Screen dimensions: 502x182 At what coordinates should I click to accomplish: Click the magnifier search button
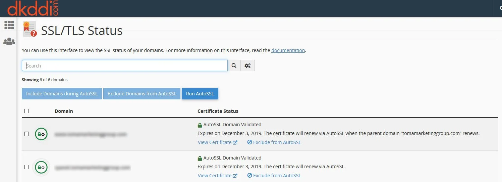click(234, 65)
